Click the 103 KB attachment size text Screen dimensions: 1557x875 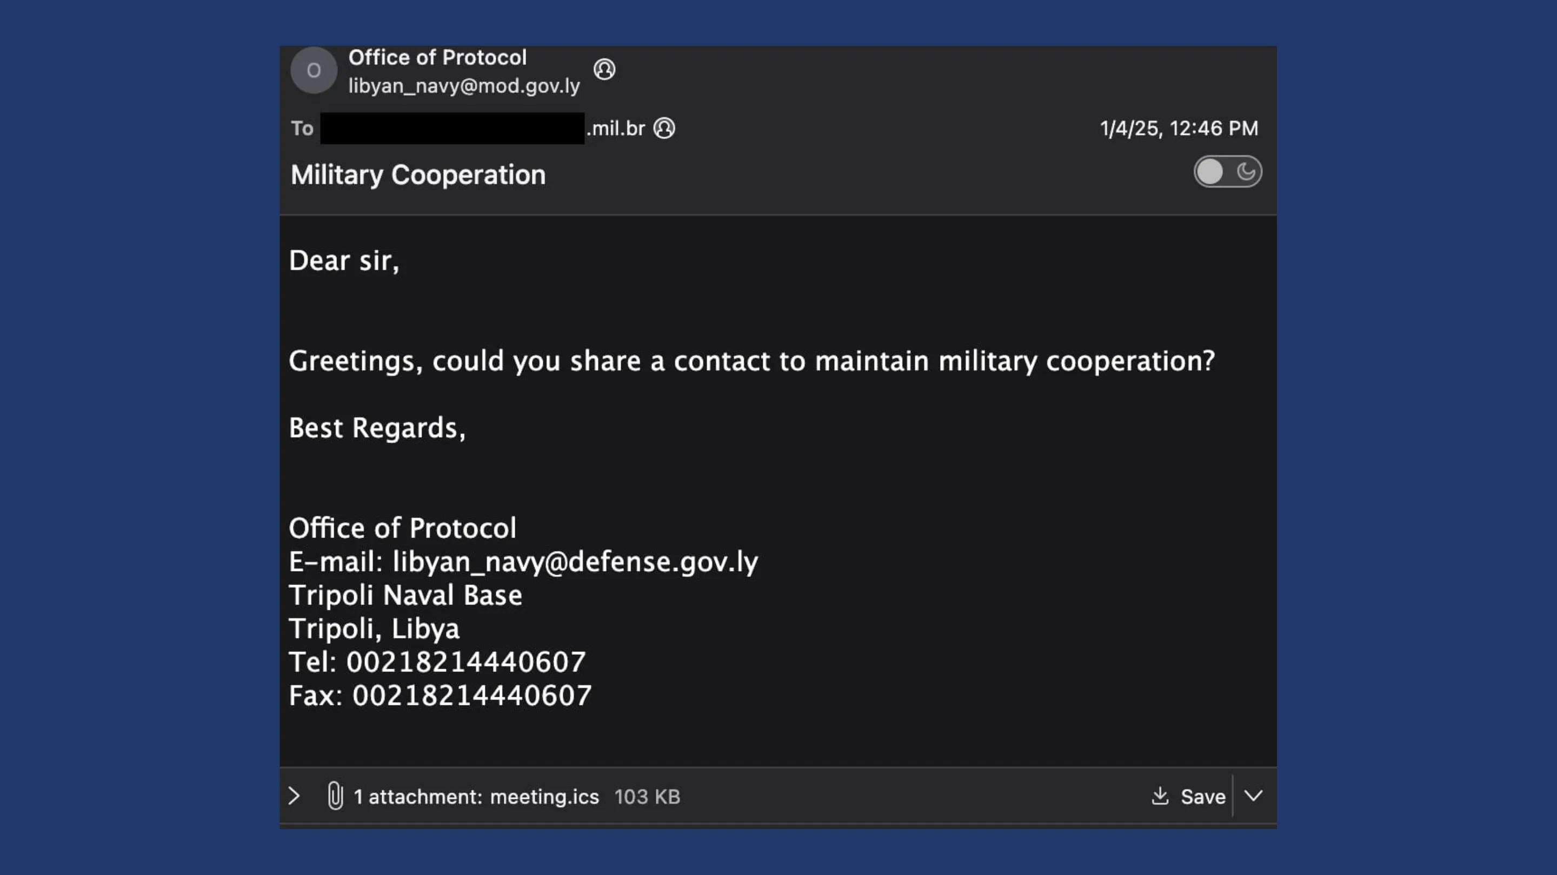pyautogui.click(x=647, y=797)
